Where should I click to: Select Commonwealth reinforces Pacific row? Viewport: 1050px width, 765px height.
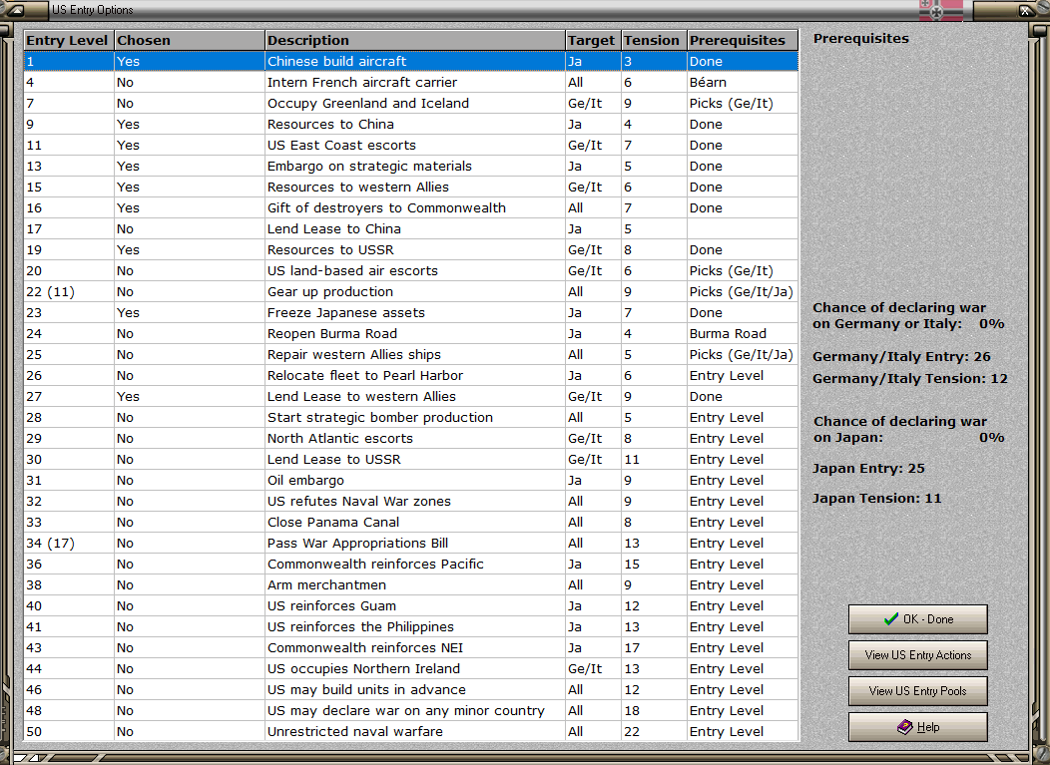click(x=411, y=565)
